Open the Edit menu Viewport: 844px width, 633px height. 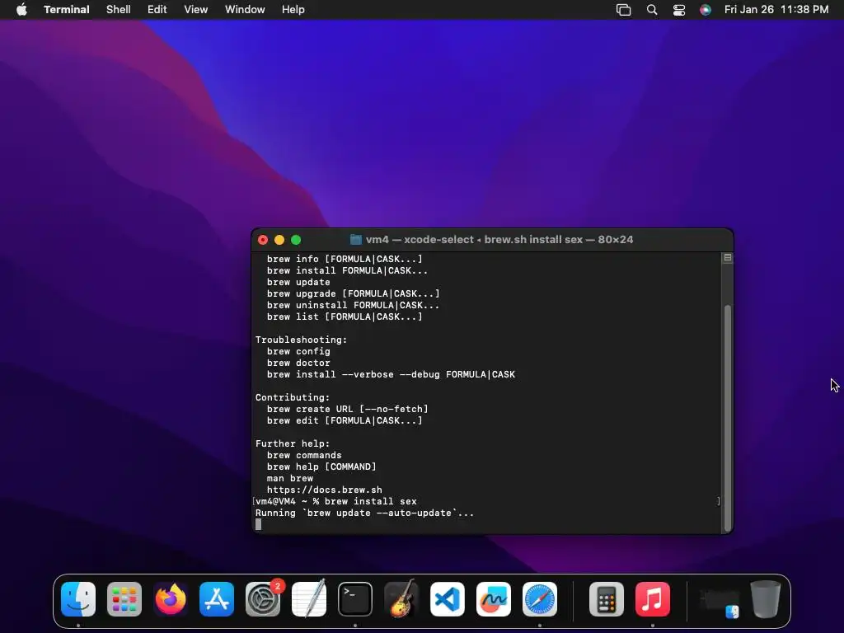[157, 10]
